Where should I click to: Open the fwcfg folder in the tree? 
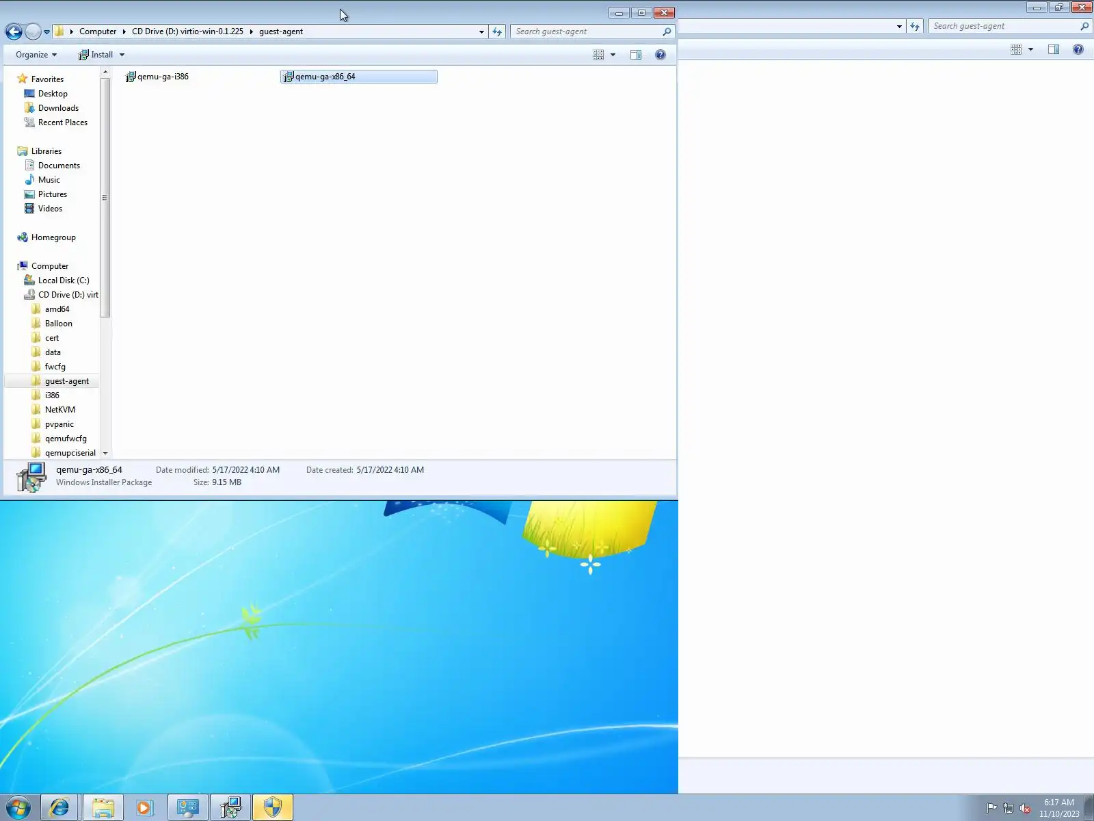[55, 367]
